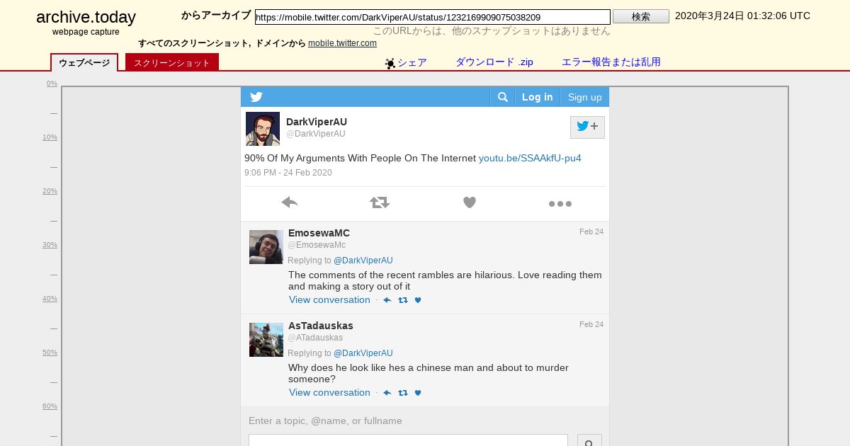Image resolution: width=850 pixels, height=446 pixels.
Task: Open エラー報告または乱用 link
Action: (611, 62)
